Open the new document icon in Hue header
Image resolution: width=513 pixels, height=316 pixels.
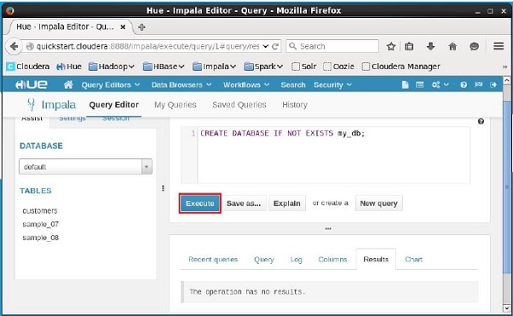(405, 85)
